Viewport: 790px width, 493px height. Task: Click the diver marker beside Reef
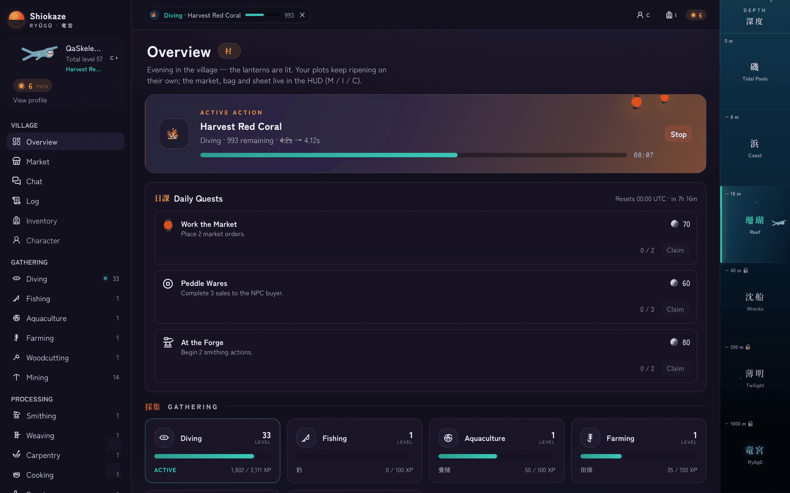[x=778, y=223]
